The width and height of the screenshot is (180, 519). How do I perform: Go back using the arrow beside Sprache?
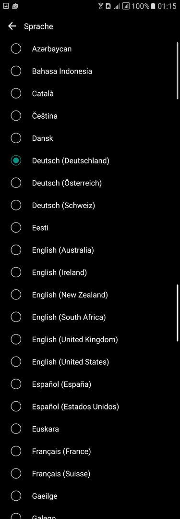coord(12,26)
